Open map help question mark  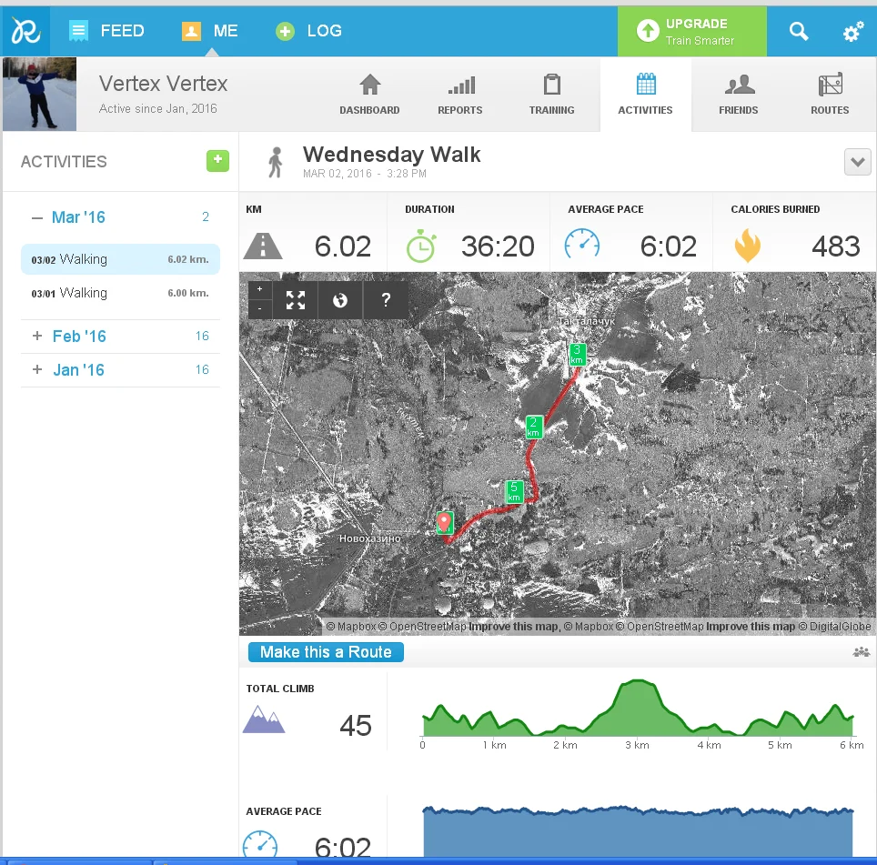[x=386, y=300]
